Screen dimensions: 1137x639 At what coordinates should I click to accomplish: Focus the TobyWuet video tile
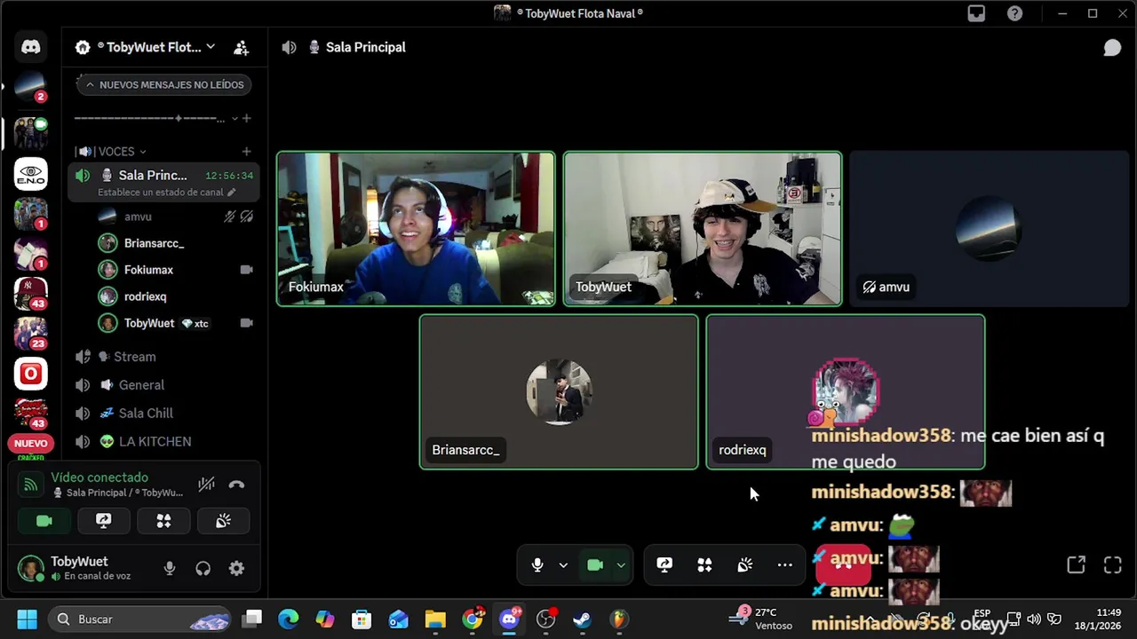coord(703,229)
